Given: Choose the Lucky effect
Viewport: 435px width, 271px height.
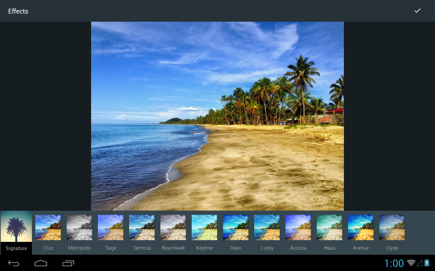Looking at the screenshot, I should tap(267, 227).
